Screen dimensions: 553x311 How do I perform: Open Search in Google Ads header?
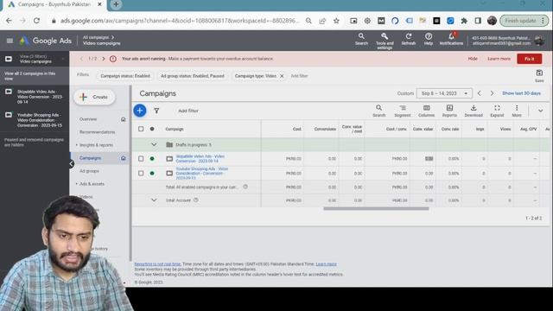tap(361, 39)
